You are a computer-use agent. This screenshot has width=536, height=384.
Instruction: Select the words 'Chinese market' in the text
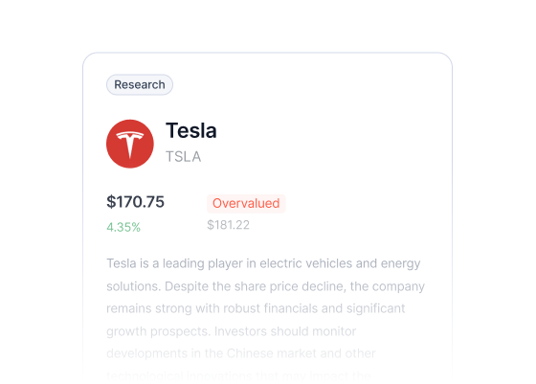(x=272, y=353)
